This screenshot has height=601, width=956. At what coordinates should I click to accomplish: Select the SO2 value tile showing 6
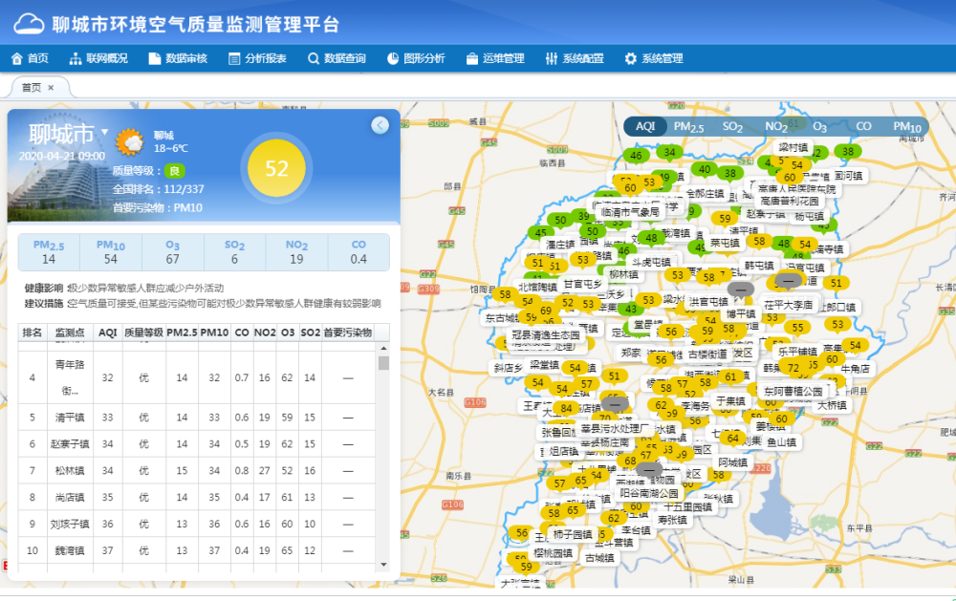[235, 252]
